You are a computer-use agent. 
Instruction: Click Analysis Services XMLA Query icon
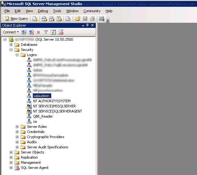[x=59, y=19]
